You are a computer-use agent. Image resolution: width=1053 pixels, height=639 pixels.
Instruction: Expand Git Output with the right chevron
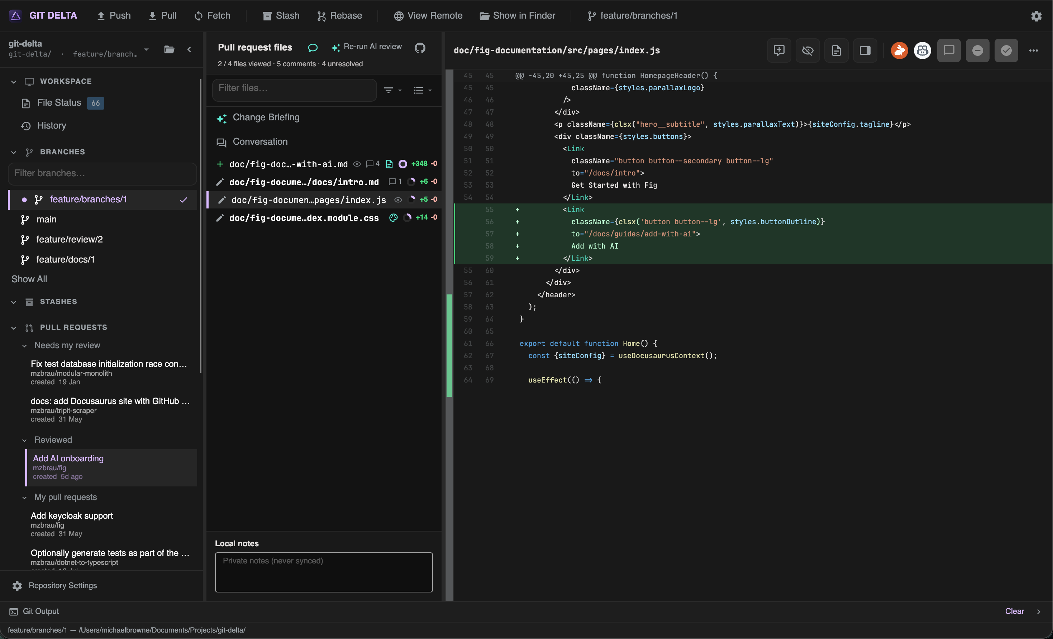pos(1038,611)
